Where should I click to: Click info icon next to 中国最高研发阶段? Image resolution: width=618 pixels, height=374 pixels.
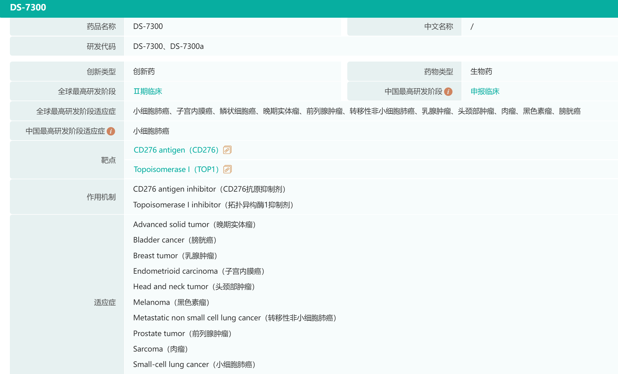[x=448, y=92]
